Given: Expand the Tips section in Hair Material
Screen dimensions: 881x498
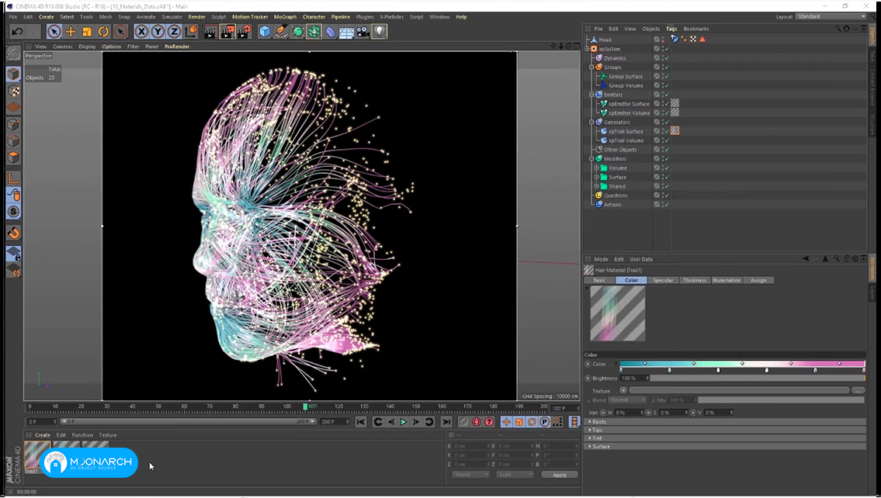Looking at the screenshot, I should click(590, 430).
